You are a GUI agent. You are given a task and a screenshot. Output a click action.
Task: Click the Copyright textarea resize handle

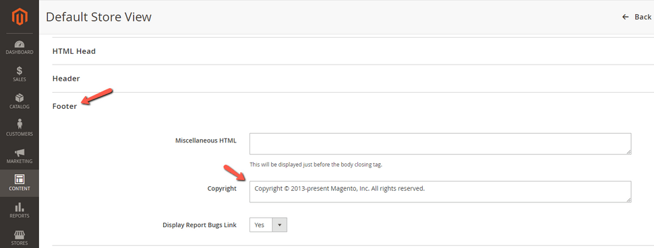tap(628, 200)
